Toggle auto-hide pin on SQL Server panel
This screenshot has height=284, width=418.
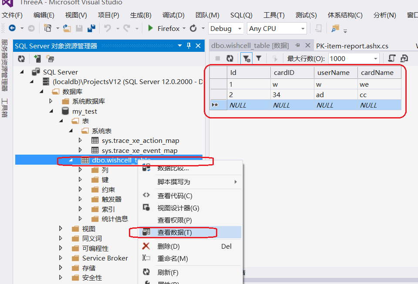(x=189, y=46)
